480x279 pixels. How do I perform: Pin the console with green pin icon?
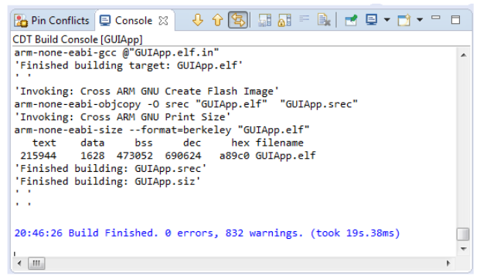pos(351,20)
